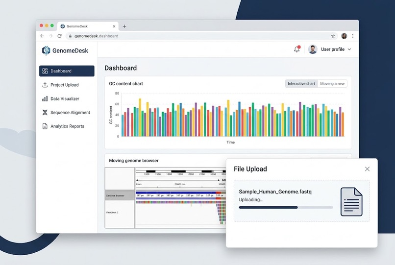Click the file document icon in File Upload
Viewport: 395px width, 265px height.
click(x=351, y=202)
